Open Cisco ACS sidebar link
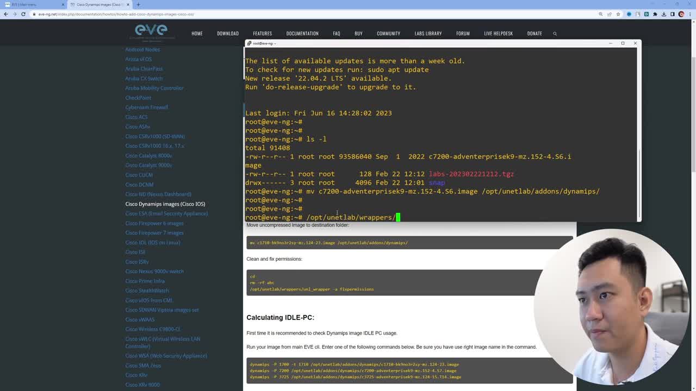 (x=136, y=117)
